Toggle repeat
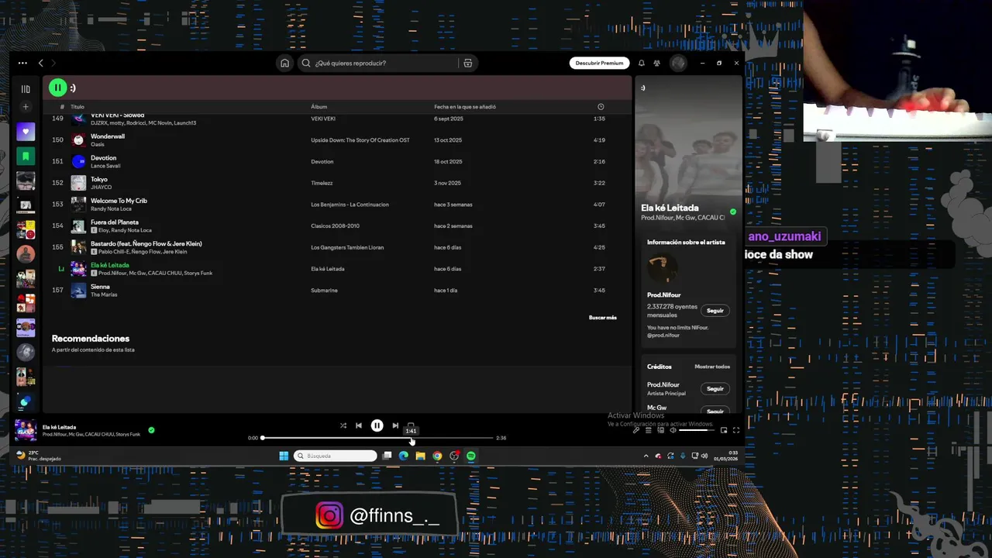 [x=411, y=424]
